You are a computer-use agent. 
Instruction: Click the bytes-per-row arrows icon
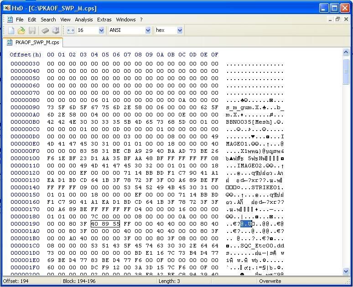tap(71, 30)
